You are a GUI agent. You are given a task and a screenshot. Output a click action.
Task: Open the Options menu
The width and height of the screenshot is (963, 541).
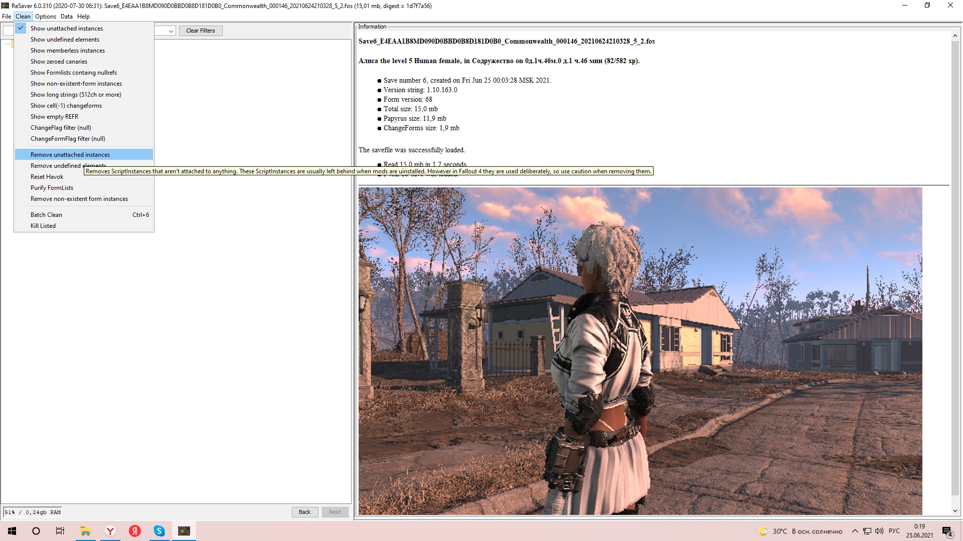tap(45, 17)
